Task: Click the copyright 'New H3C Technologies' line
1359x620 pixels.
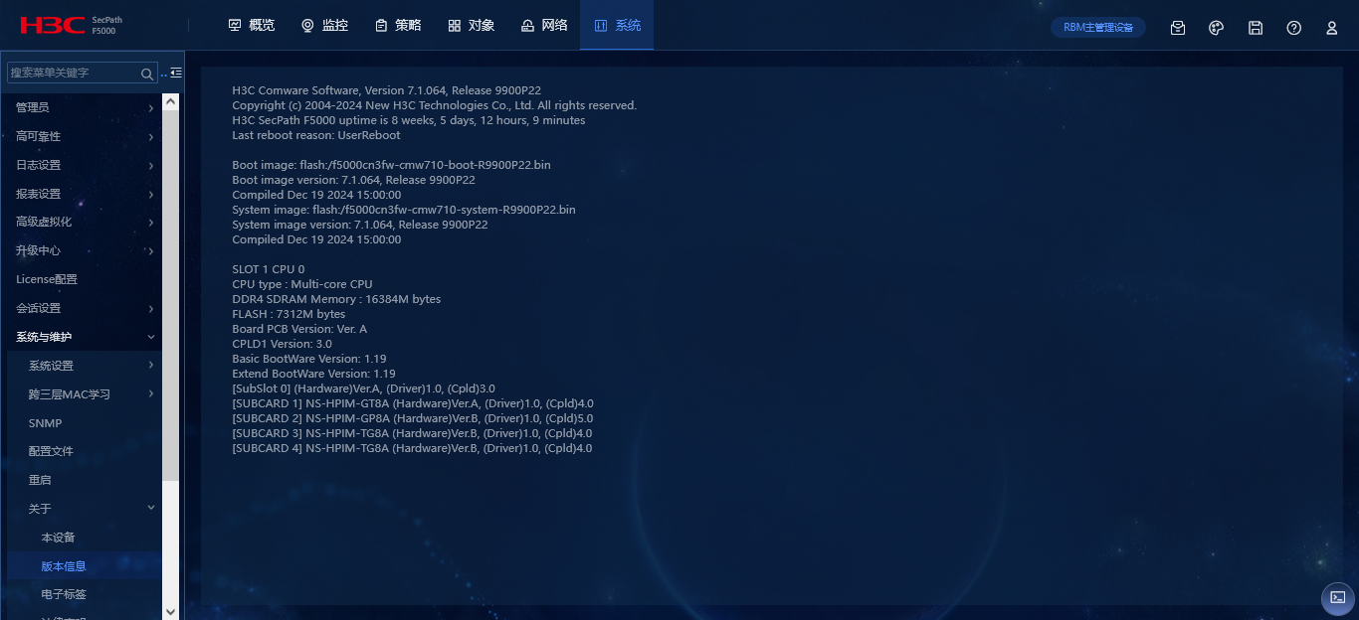Action: [x=435, y=105]
